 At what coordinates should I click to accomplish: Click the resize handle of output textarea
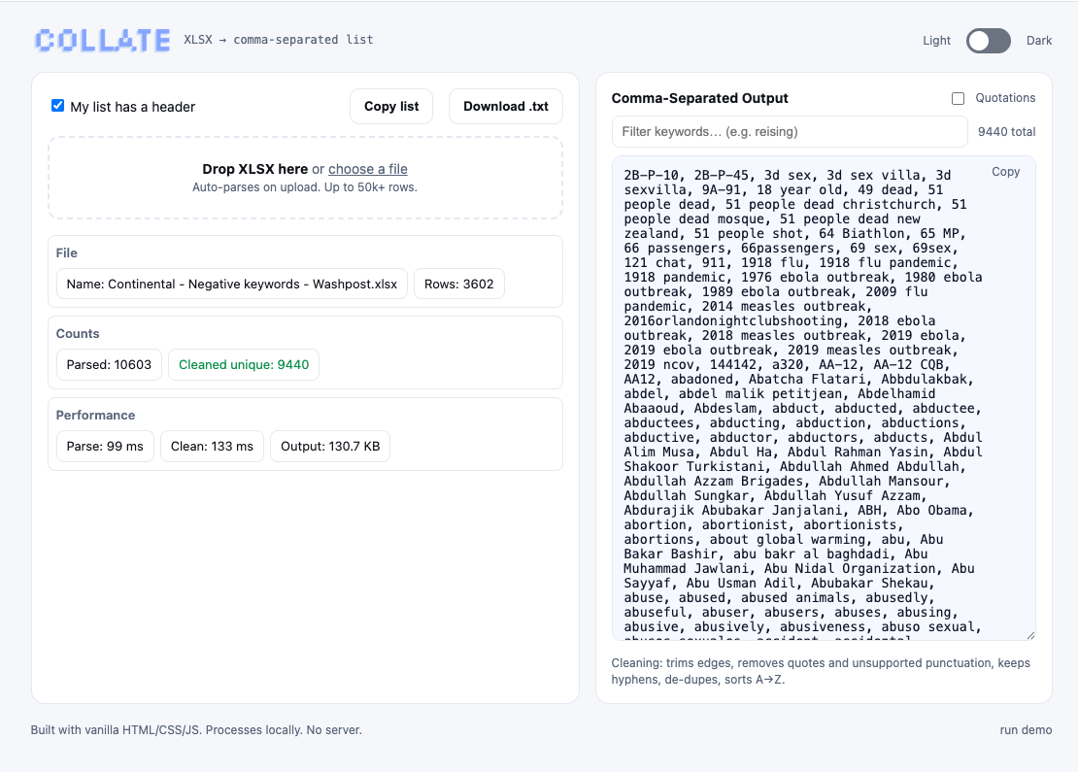[1029, 635]
